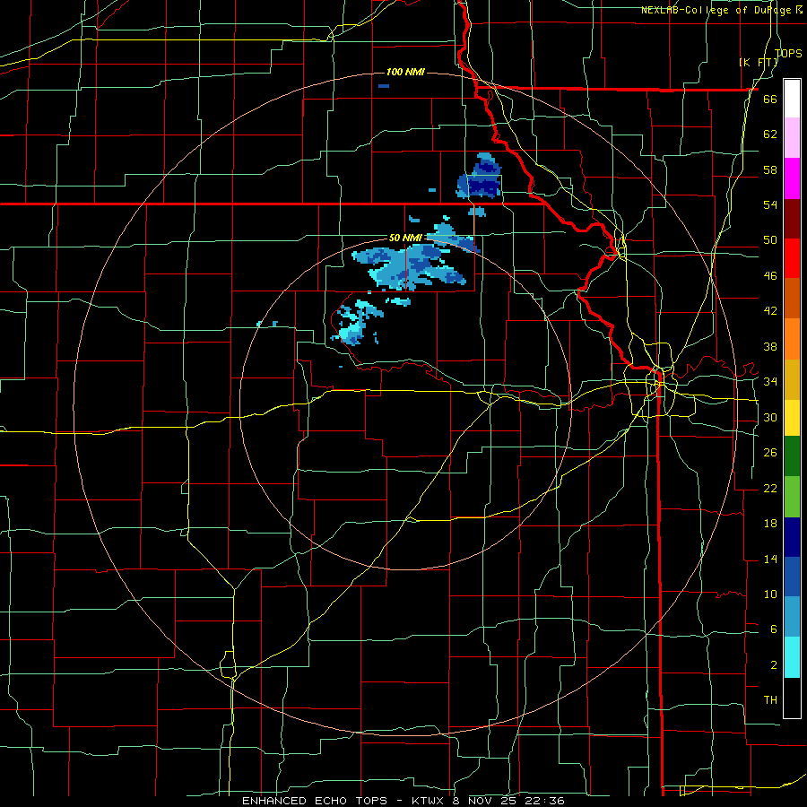Image resolution: width=807 pixels, height=807 pixels.
Task: Click the legend value 30
Action: point(770,417)
